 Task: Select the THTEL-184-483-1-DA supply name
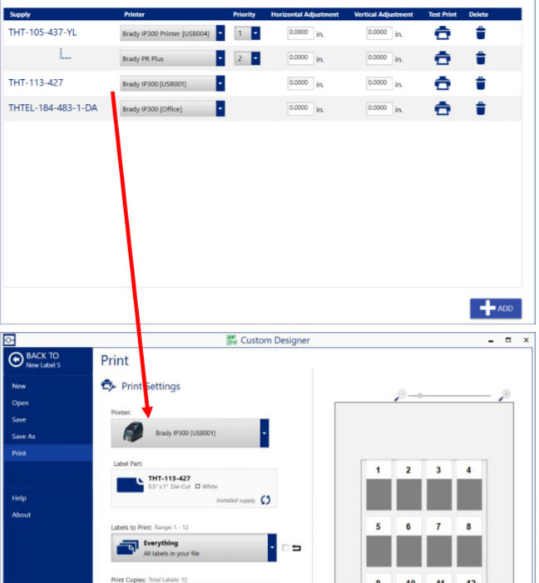[x=53, y=108]
